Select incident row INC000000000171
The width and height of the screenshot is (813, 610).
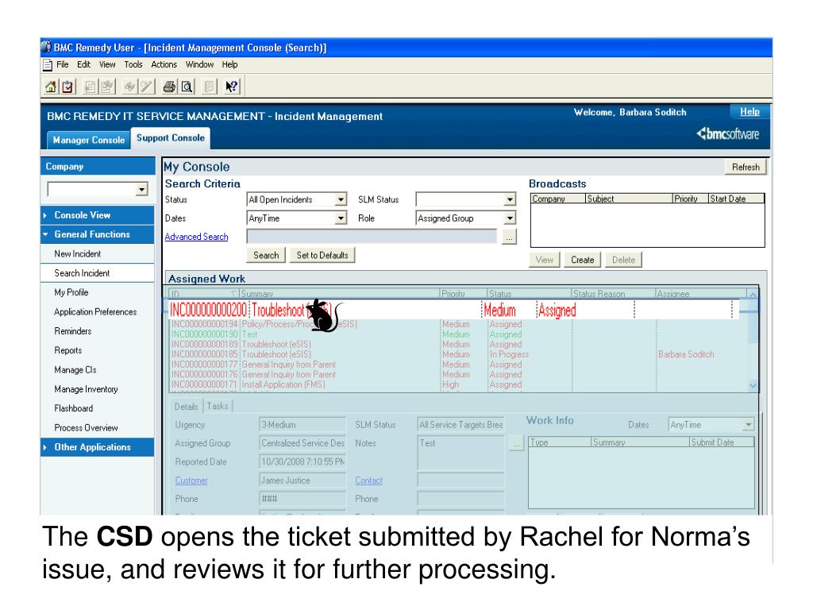[x=458, y=384]
